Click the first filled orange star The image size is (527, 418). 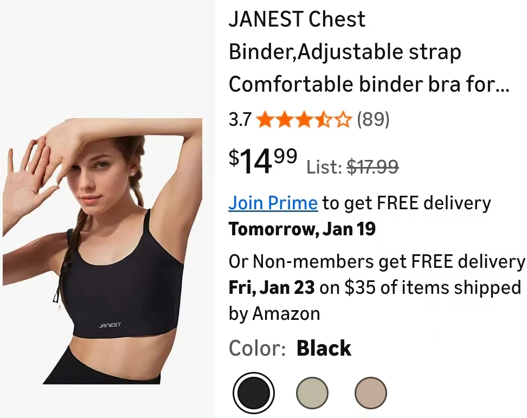[x=266, y=120]
